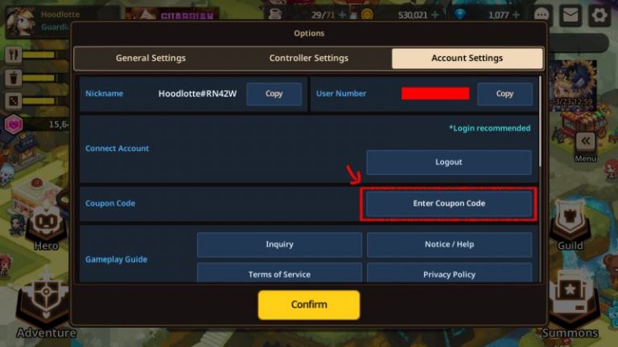Viewport: 618px width, 347px height.
Task: Click the Logout button
Action: point(448,162)
